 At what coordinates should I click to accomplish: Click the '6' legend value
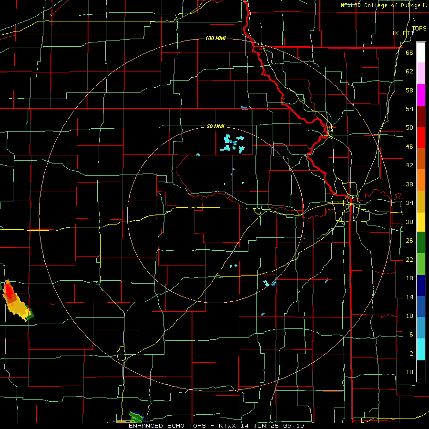411,334
